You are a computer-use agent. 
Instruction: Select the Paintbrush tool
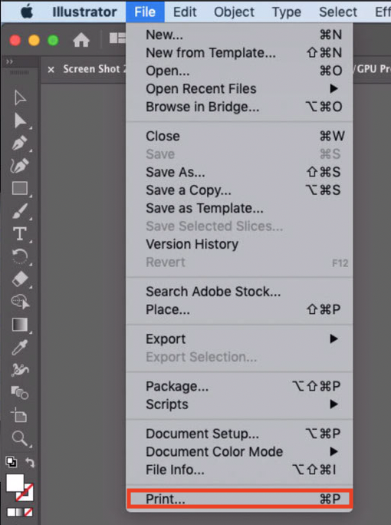[20, 211]
